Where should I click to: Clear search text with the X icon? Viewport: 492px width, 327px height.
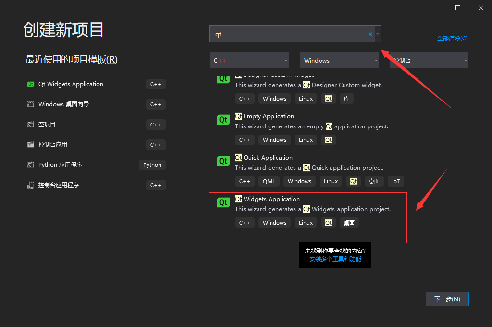[370, 34]
